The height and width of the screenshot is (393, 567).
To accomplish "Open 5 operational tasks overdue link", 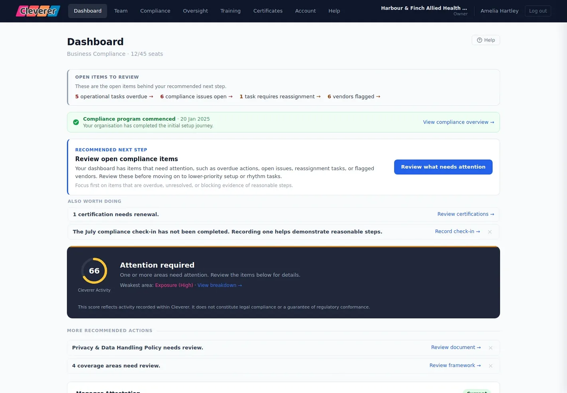I will tap(114, 96).
